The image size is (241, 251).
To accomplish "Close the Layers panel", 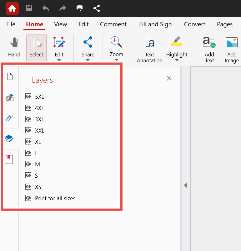I will (x=169, y=78).
